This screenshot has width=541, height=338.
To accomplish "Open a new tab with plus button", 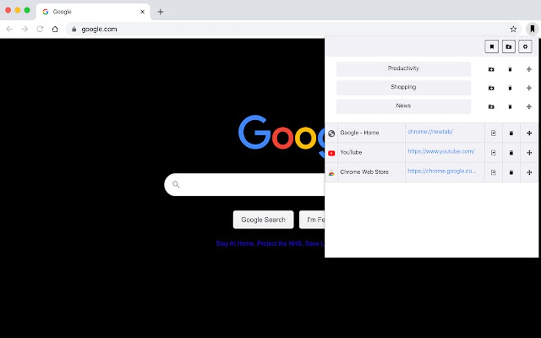I will [160, 12].
